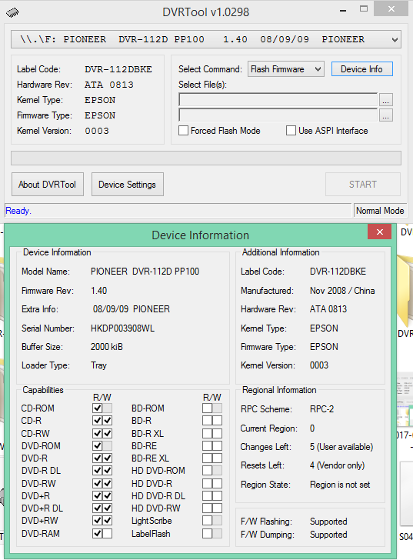Click the second Select File(s) input field
The width and height of the screenshot is (413, 560).
[x=278, y=115]
